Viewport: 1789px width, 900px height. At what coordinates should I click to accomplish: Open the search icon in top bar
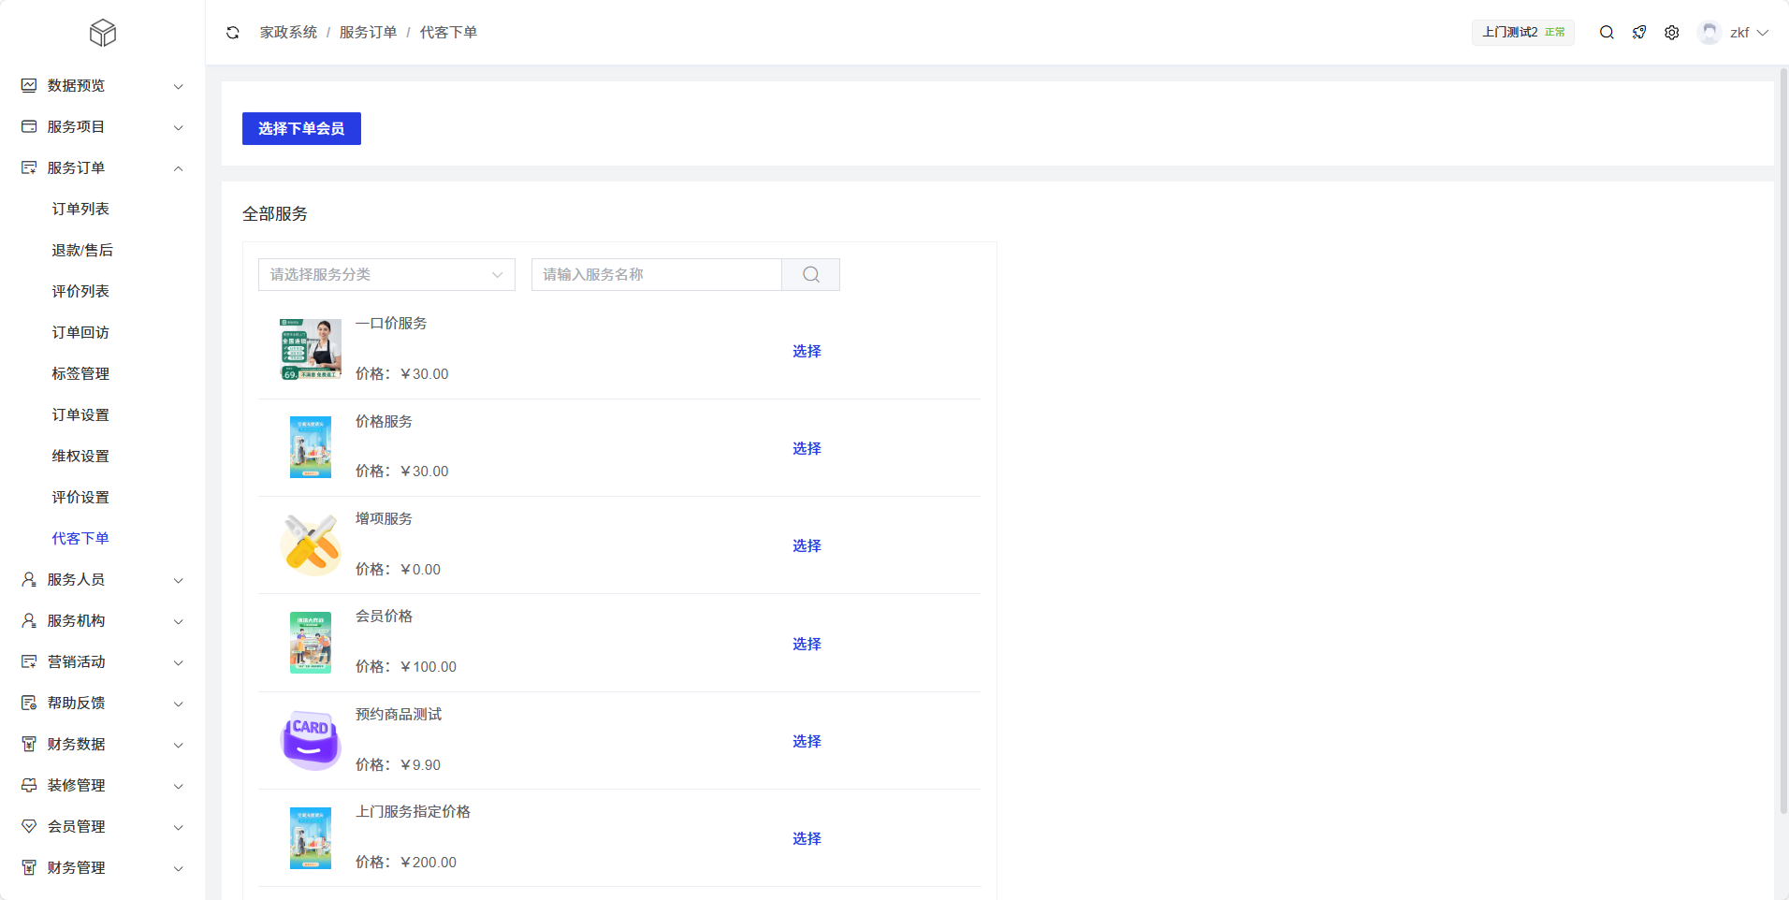point(1607,33)
